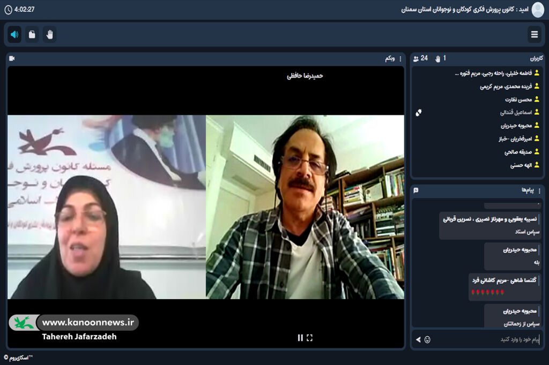549x365 pixels.
Task: Pause the webcam video stream
Action: [300, 338]
